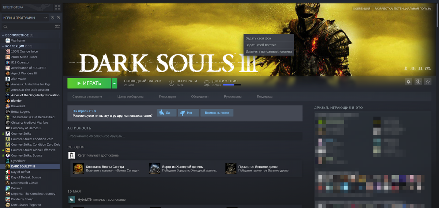Click the Company of Heroes 2 icon
Screen dimensions: 439x208
pos(8,128)
